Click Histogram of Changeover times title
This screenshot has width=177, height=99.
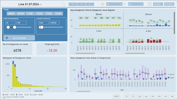tap(17, 58)
